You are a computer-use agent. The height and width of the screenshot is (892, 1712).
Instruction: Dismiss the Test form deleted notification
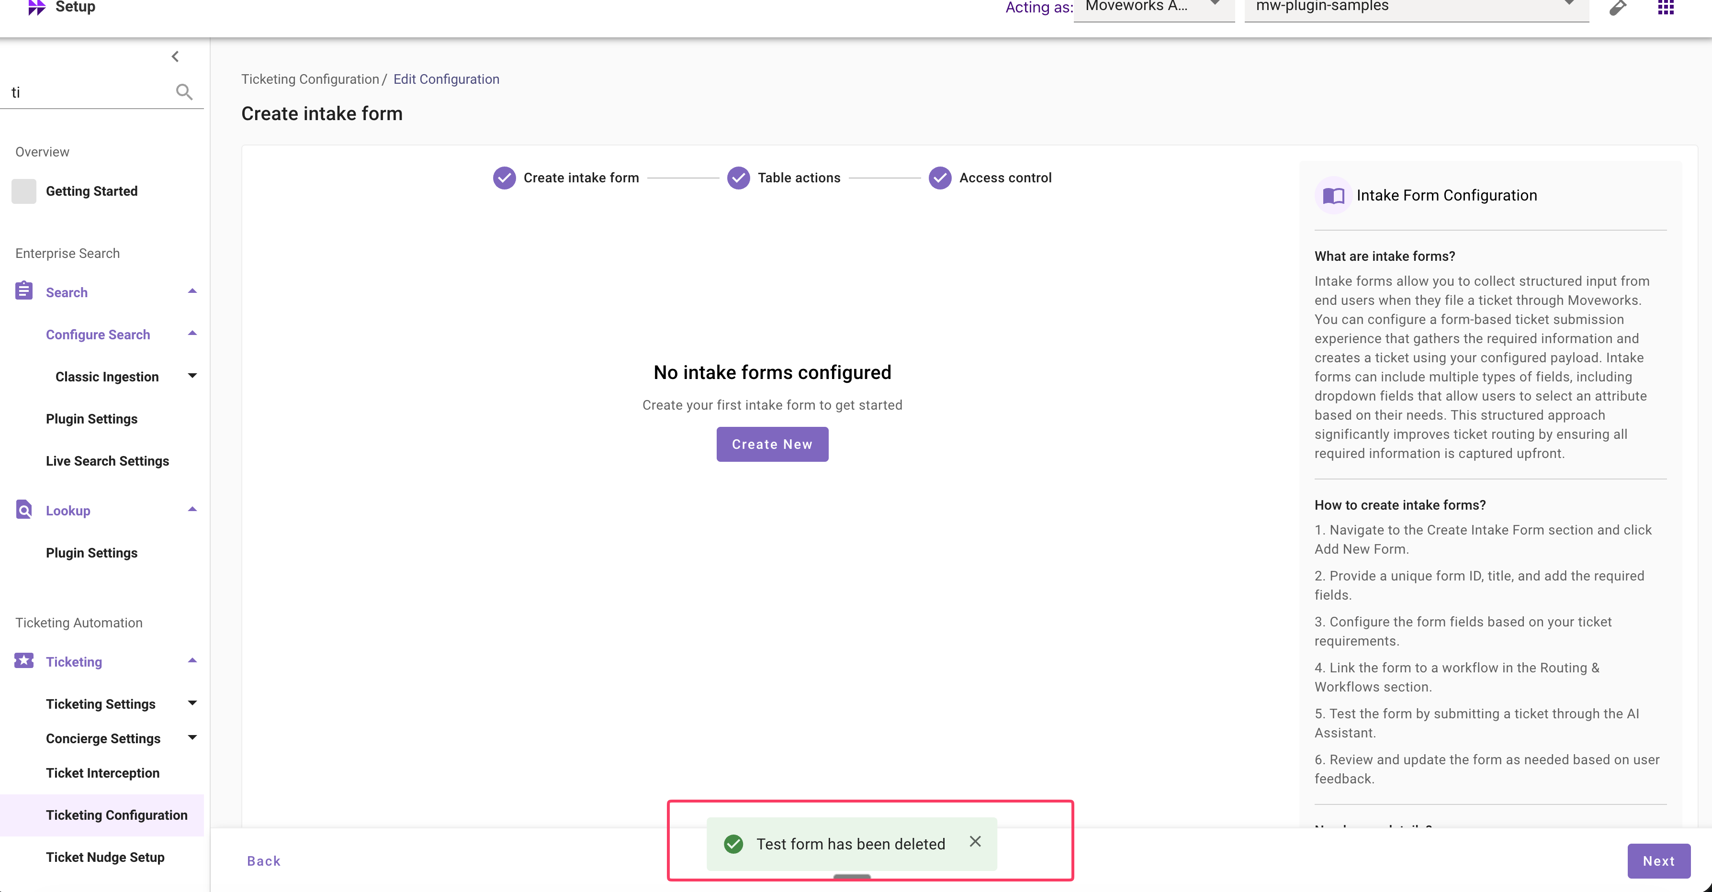coord(975,842)
